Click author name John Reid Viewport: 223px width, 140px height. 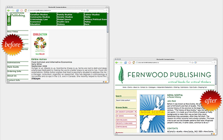click(172, 101)
